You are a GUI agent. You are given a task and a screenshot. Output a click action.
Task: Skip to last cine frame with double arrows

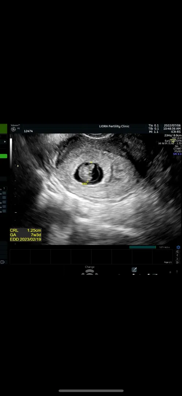[178, 263]
